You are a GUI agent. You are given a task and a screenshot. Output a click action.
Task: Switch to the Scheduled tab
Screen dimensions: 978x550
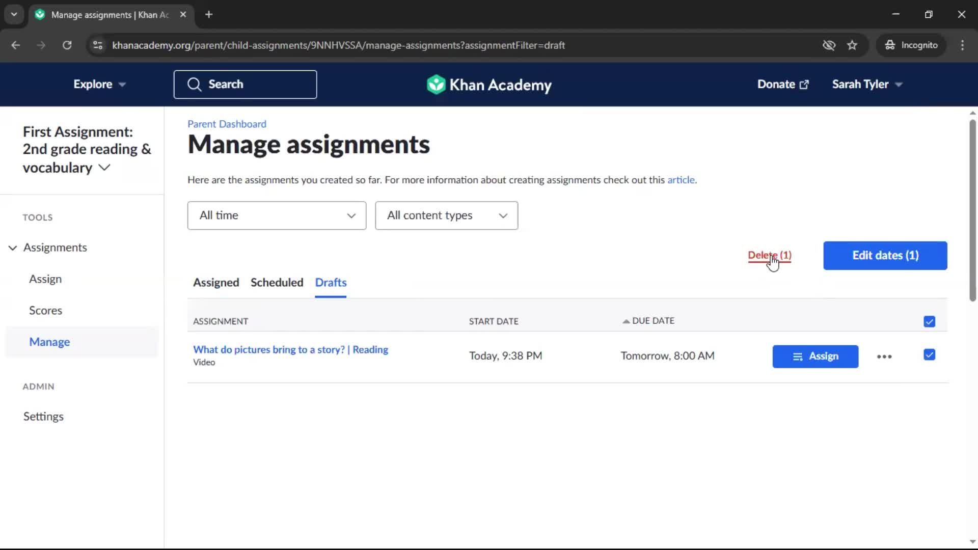coord(277,283)
